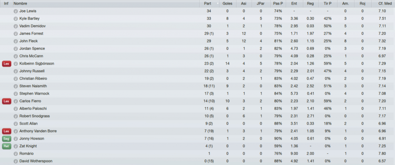Select the David Wotherspoon row

click(197, 161)
